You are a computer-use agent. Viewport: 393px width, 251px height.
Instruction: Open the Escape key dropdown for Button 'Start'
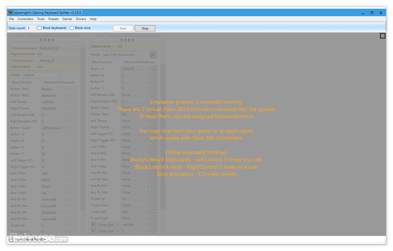[55, 89]
